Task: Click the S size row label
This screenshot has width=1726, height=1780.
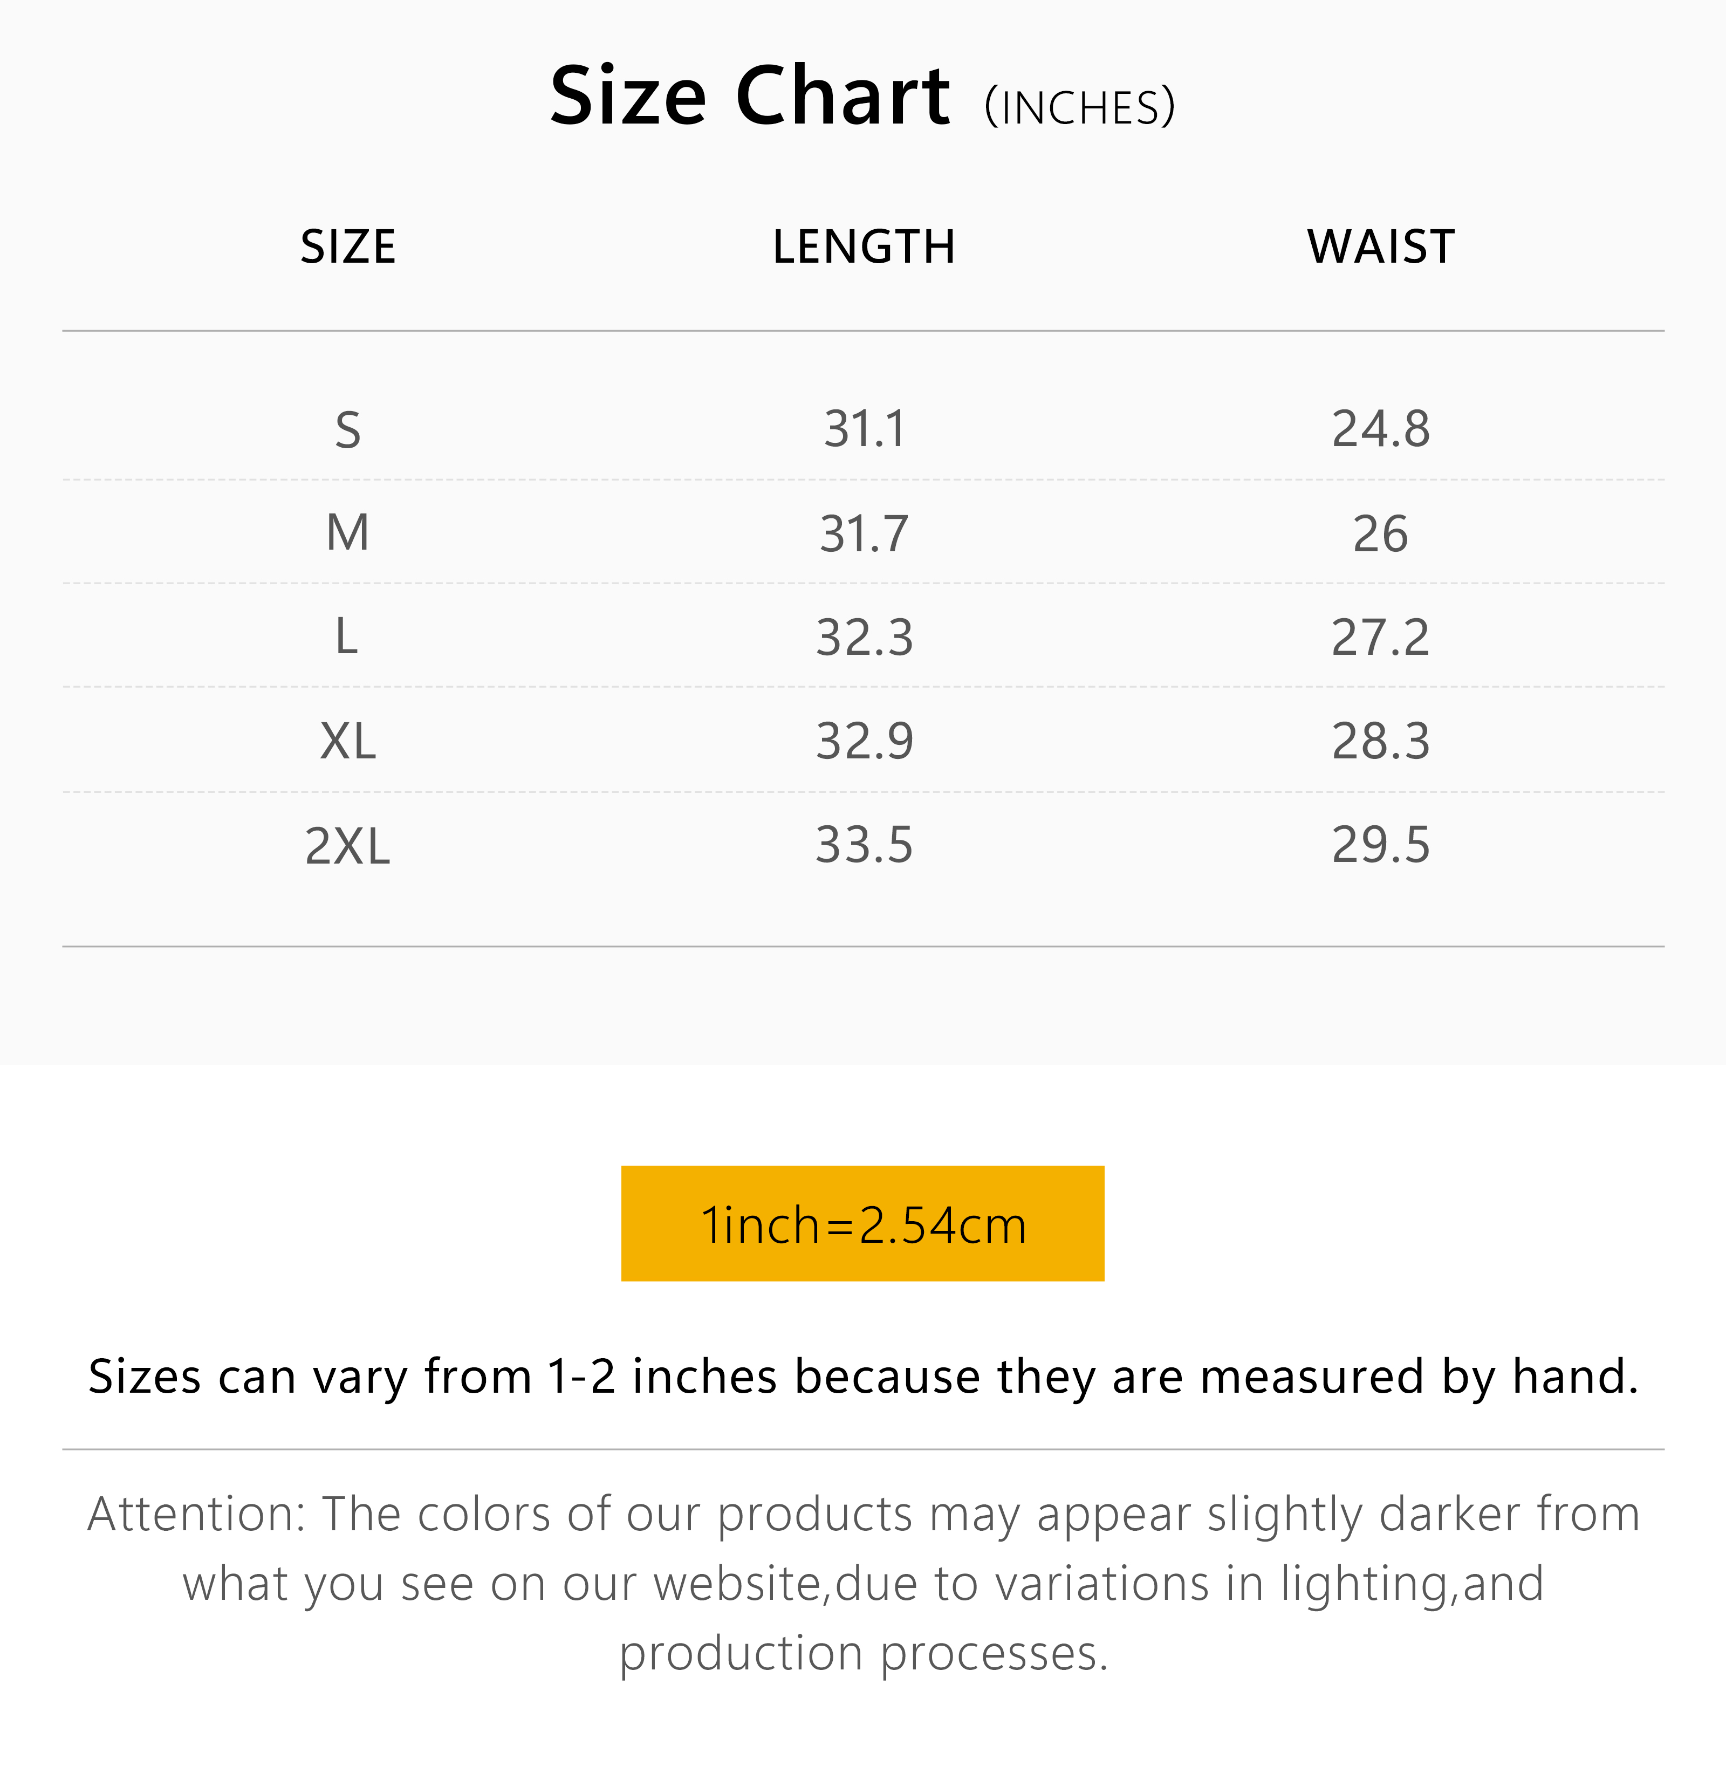Action: (x=348, y=429)
